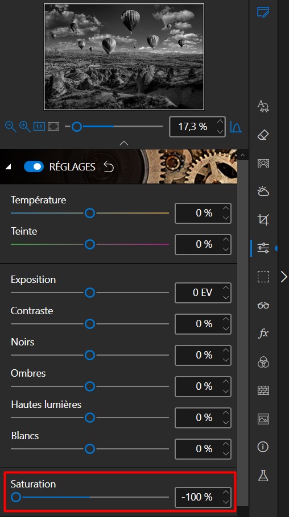
Task: Click the Température value field
Action: click(x=203, y=213)
